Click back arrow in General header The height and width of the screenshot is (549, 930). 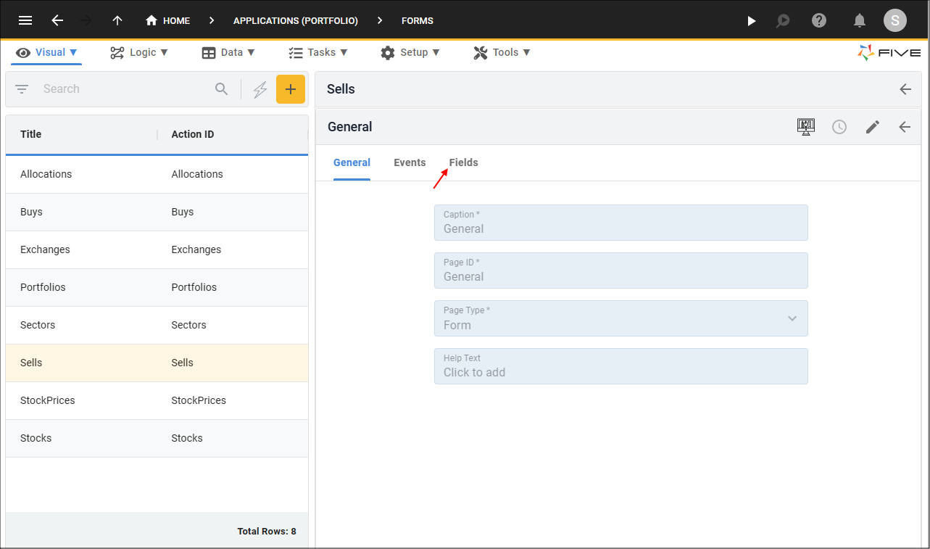click(905, 127)
